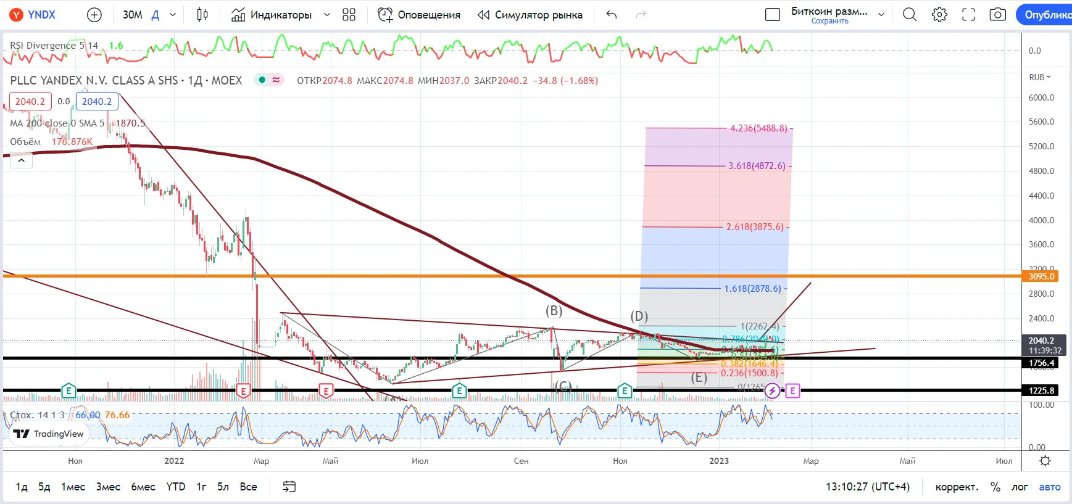Toggle percent scale mode

pos(995,487)
